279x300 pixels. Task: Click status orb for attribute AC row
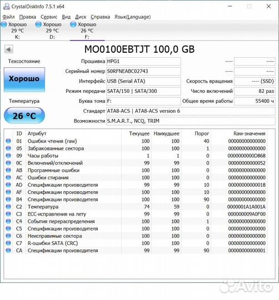8,177
